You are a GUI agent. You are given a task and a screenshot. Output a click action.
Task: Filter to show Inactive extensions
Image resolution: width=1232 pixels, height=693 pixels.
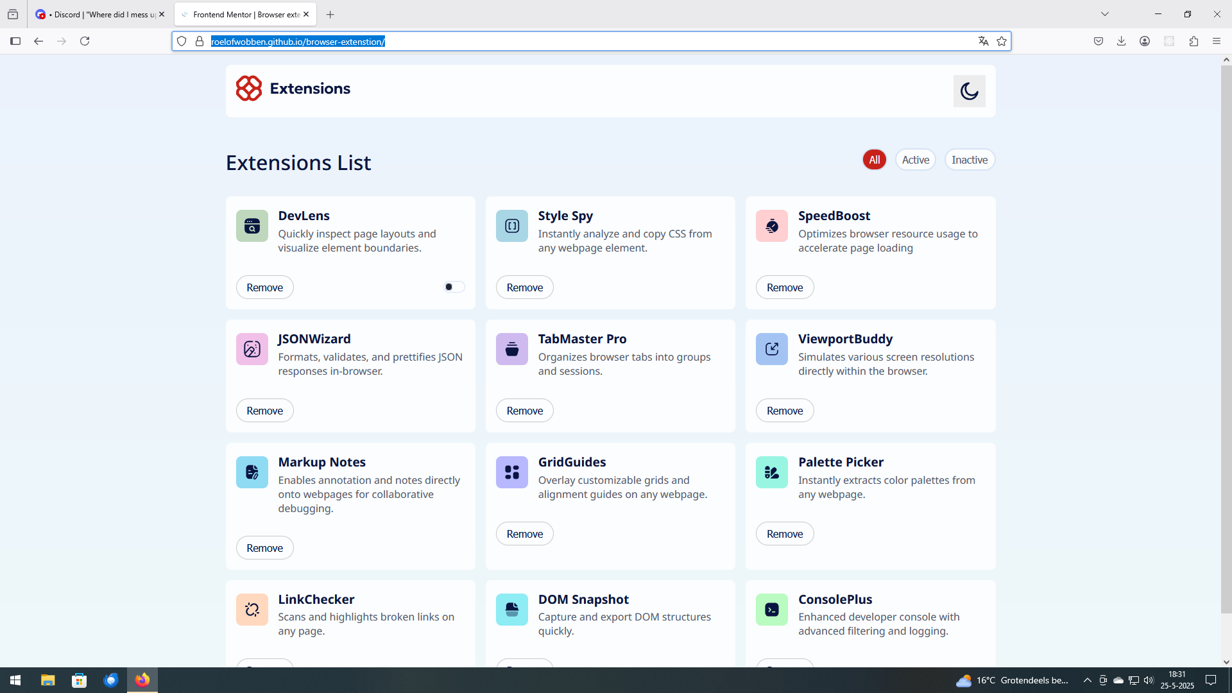click(969, 160)
